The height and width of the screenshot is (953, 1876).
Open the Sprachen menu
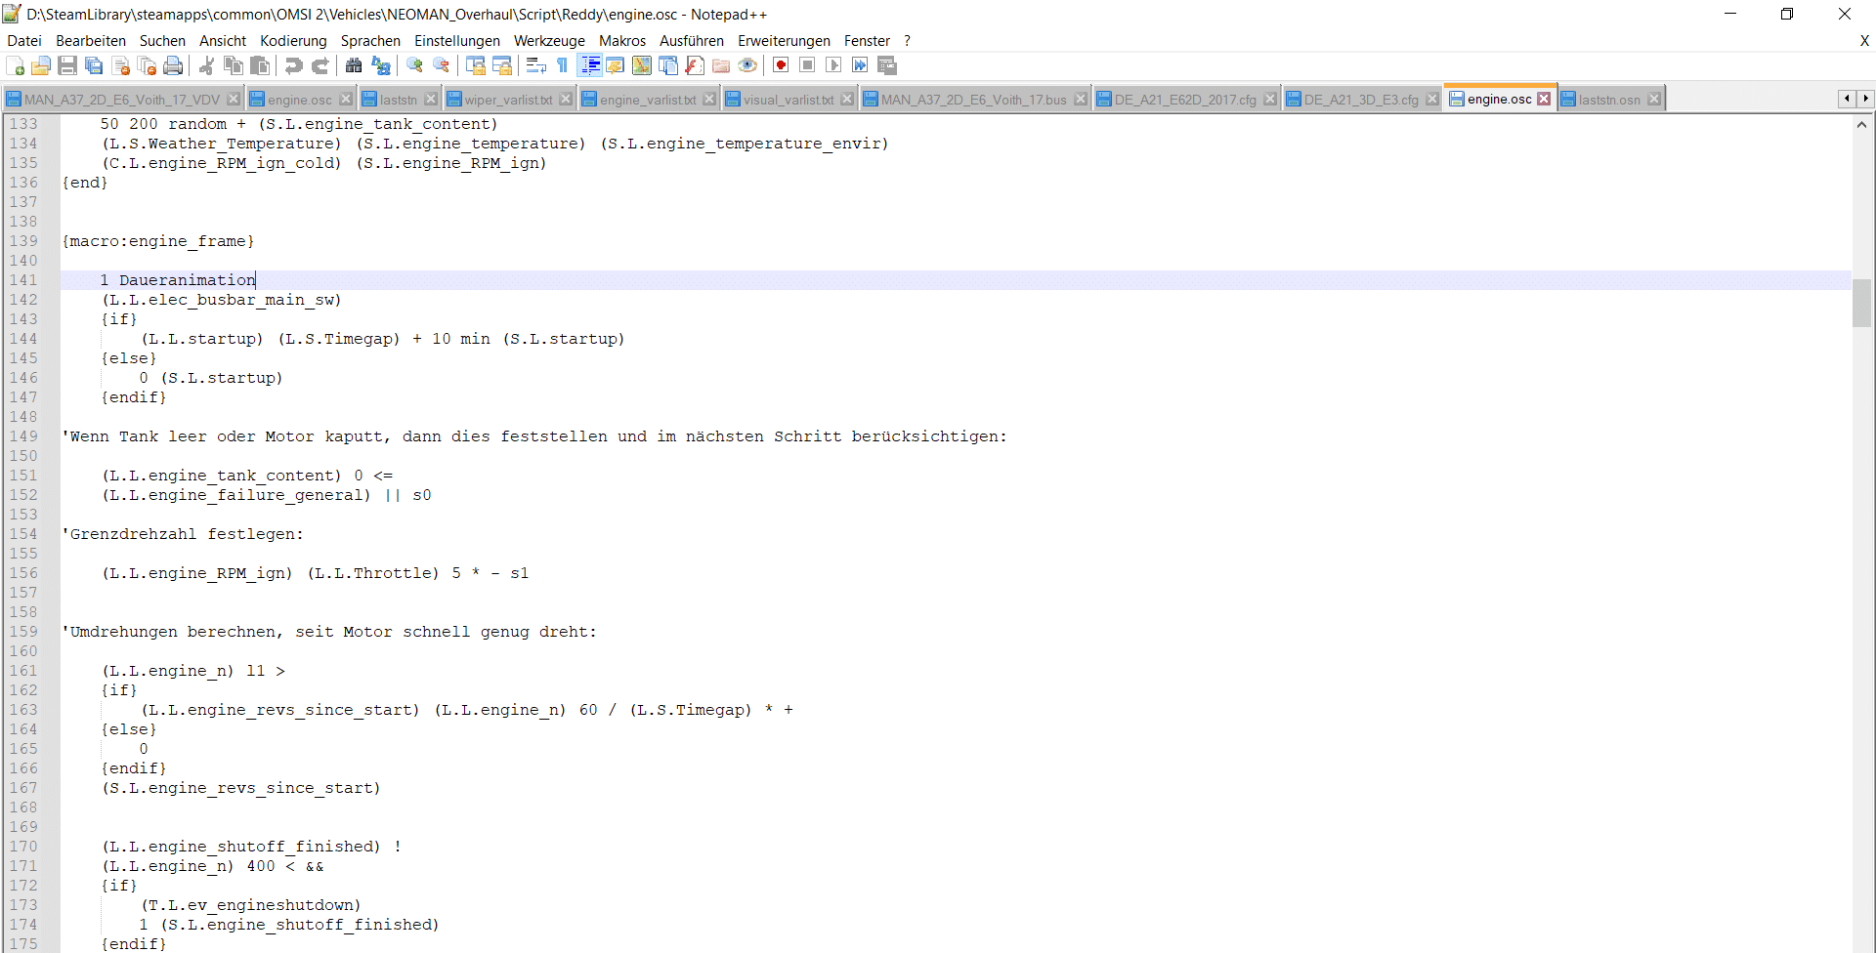pos(370,41)
